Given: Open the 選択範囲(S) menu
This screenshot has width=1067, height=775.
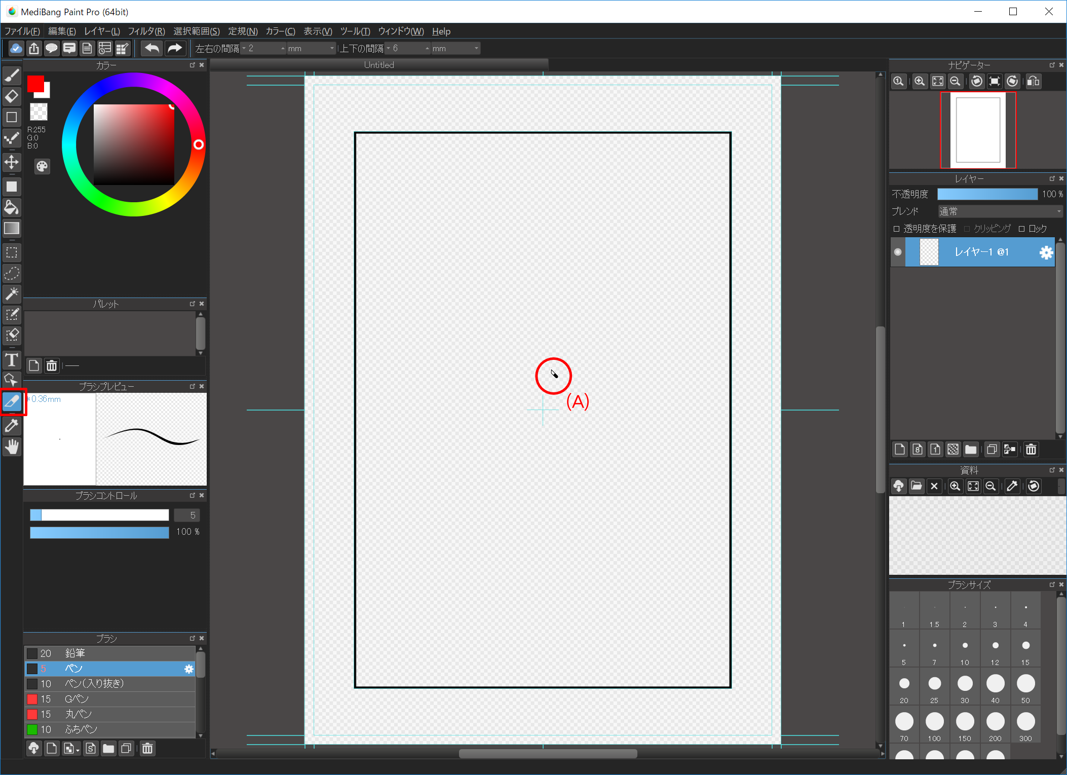Looking at the screenshot, I should tap(197, 31).
